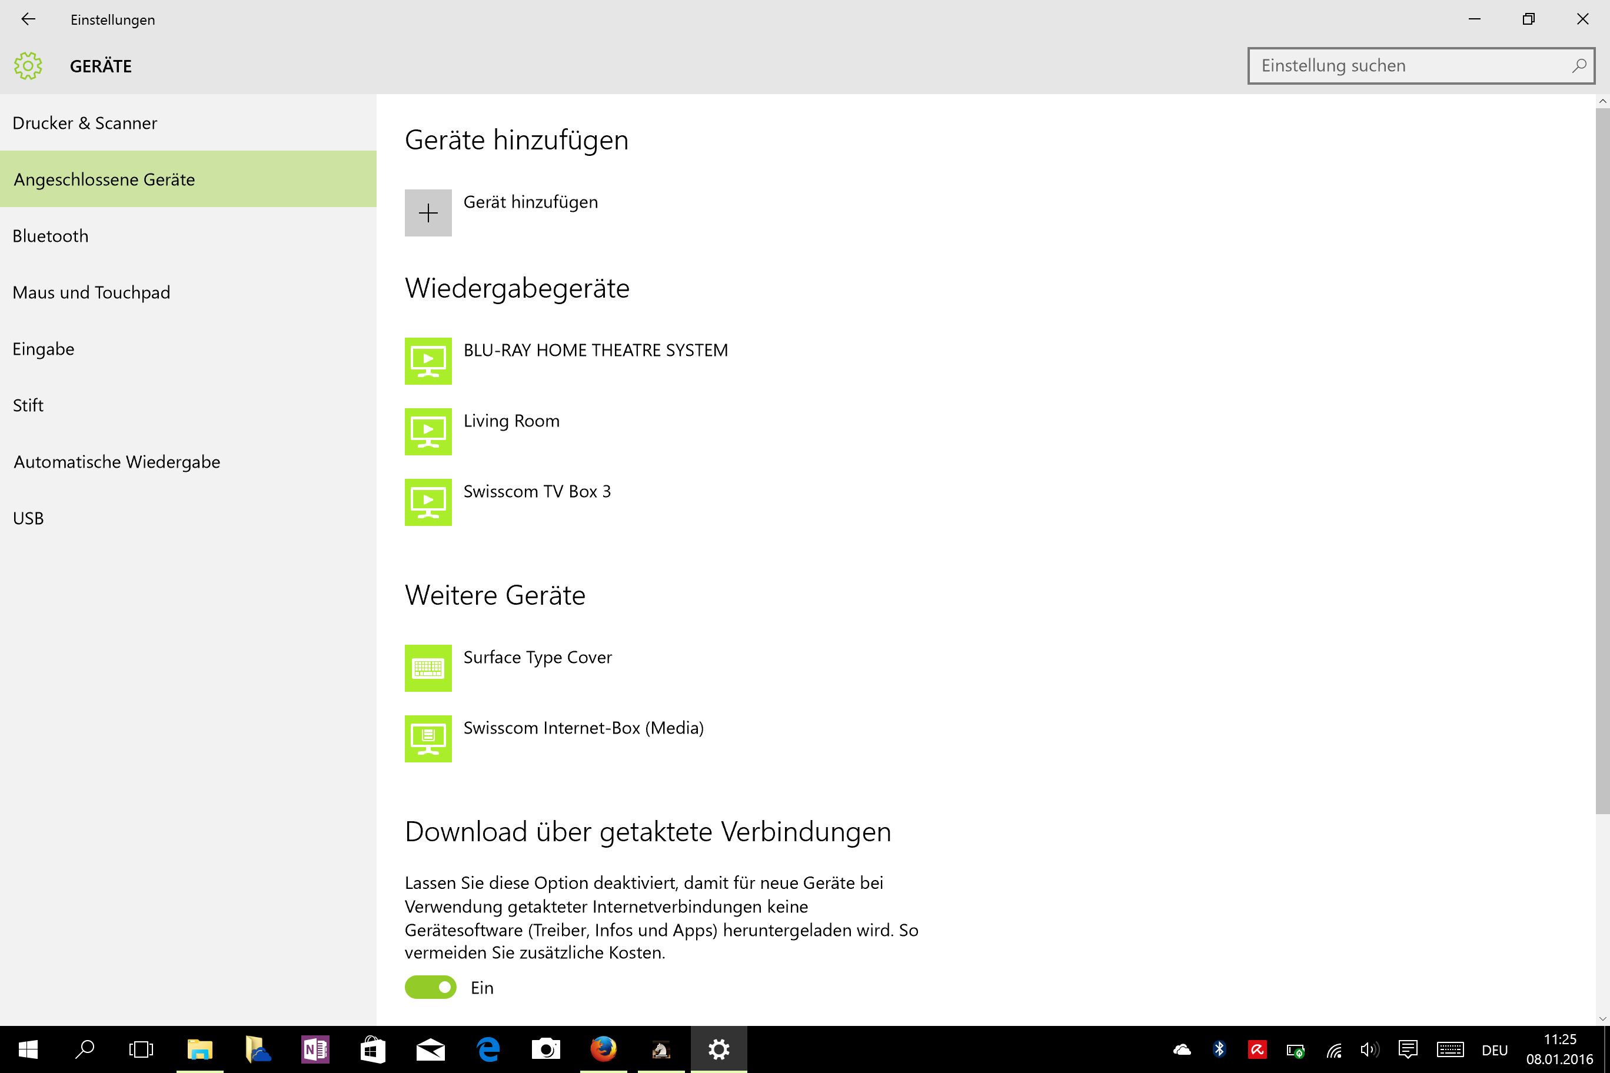Click the BLU-RAY HOME THEATRE SYSTEM device icon

tap(428, 361)
